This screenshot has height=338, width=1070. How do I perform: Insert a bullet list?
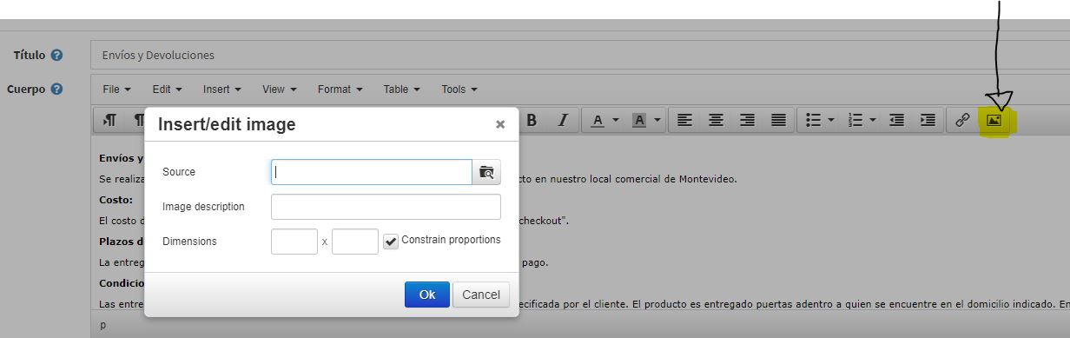point(814,121)
